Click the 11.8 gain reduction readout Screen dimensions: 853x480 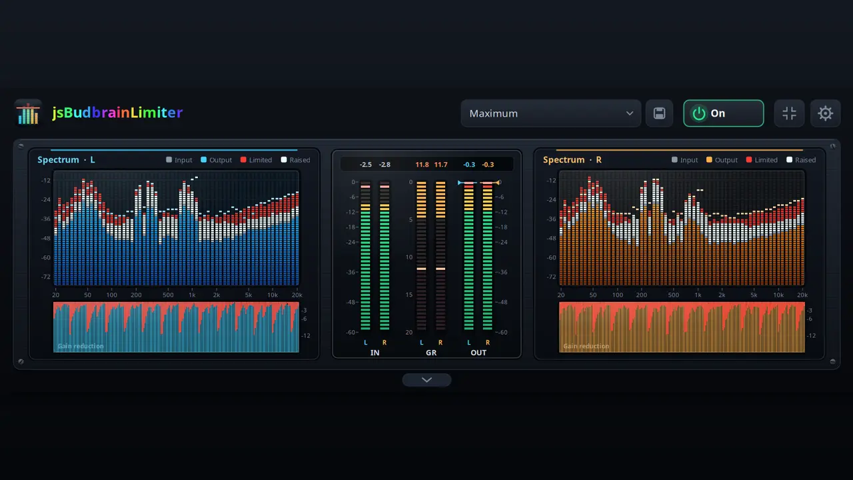tap(422, 165)
